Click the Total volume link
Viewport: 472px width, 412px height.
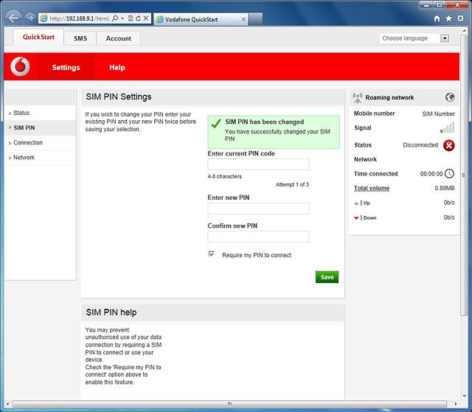(372, 188)
